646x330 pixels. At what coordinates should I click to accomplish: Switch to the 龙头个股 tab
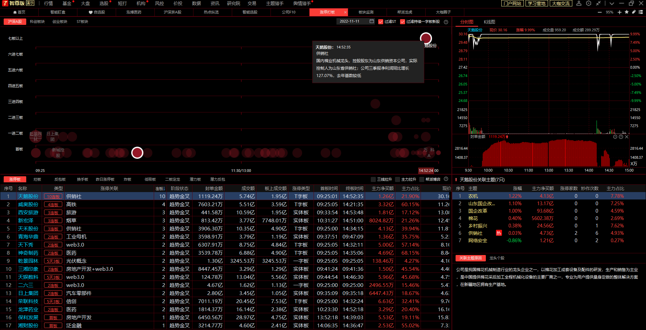[x=497, y=258]
